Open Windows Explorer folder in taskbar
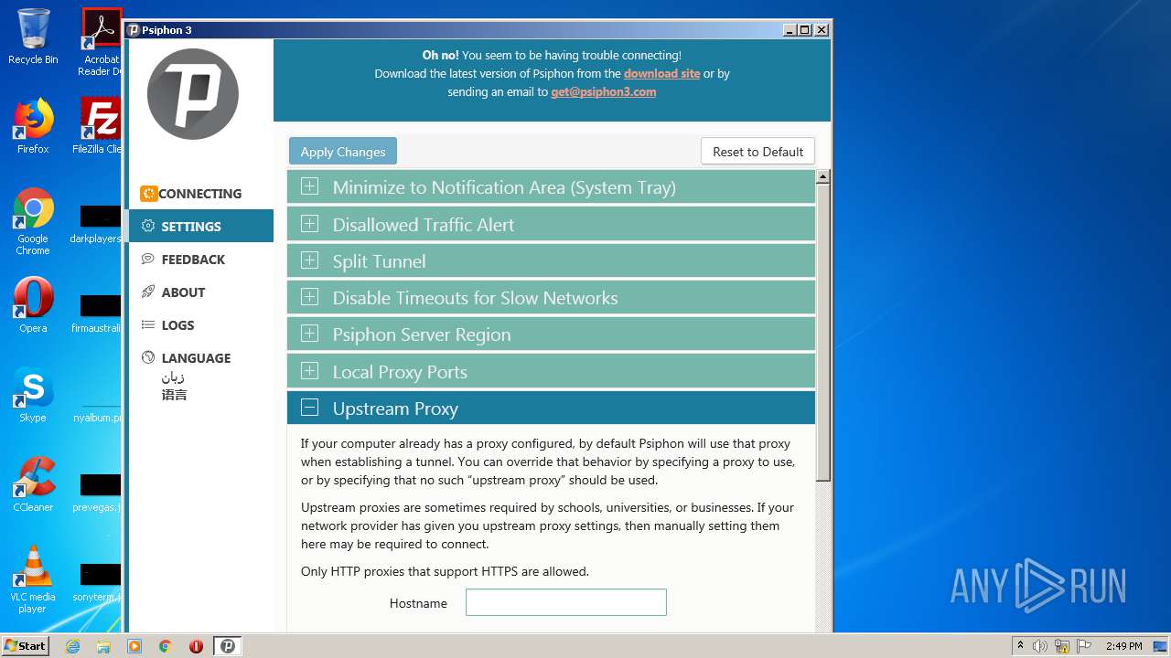This screenshot has height=658, width=1171. pyautogui.click(x=103, y=646)
